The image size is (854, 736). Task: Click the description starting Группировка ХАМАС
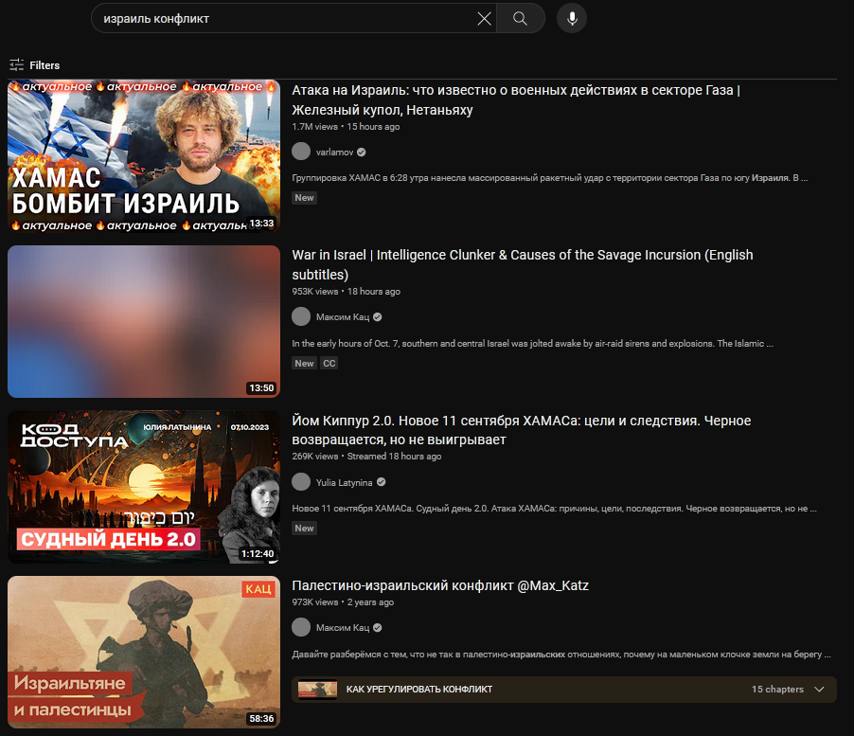point(549,177)
